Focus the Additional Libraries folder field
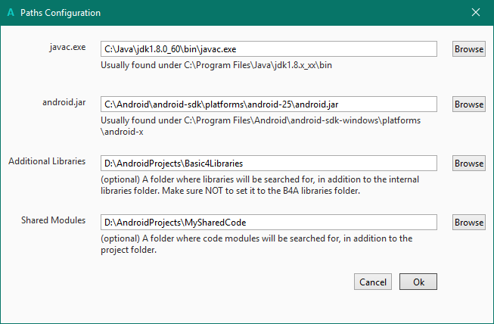 (269, 163)
